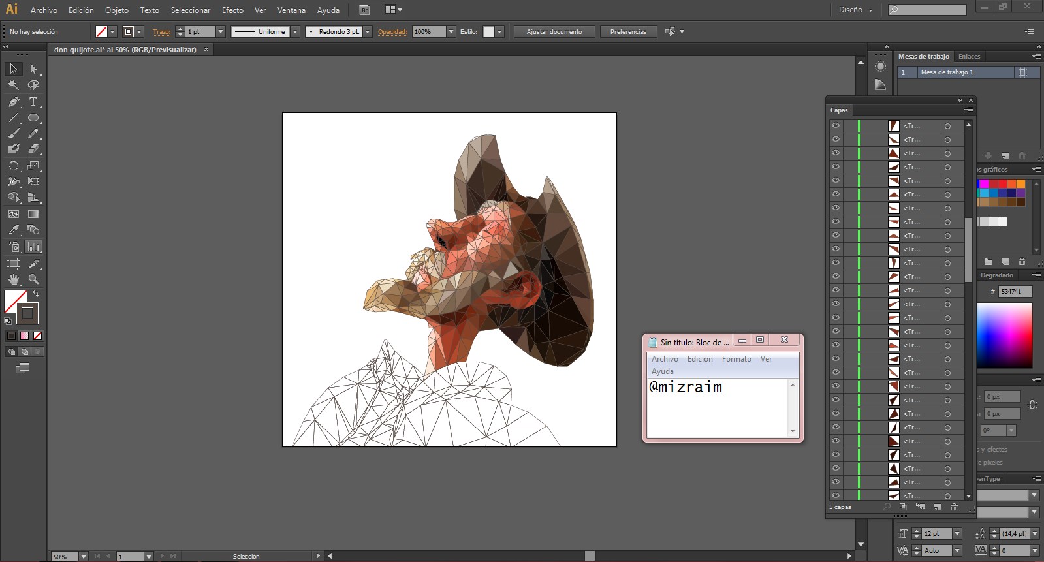Open the font size 12 pt dropdown
This screenshot has height=562, width=1044.
(x=957, y=534)
